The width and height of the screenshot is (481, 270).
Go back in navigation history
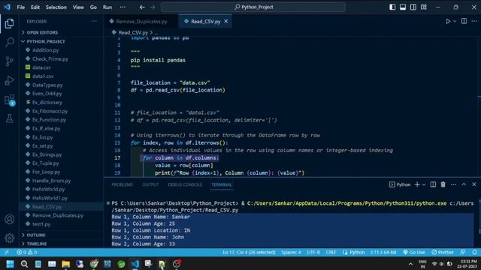142,7
